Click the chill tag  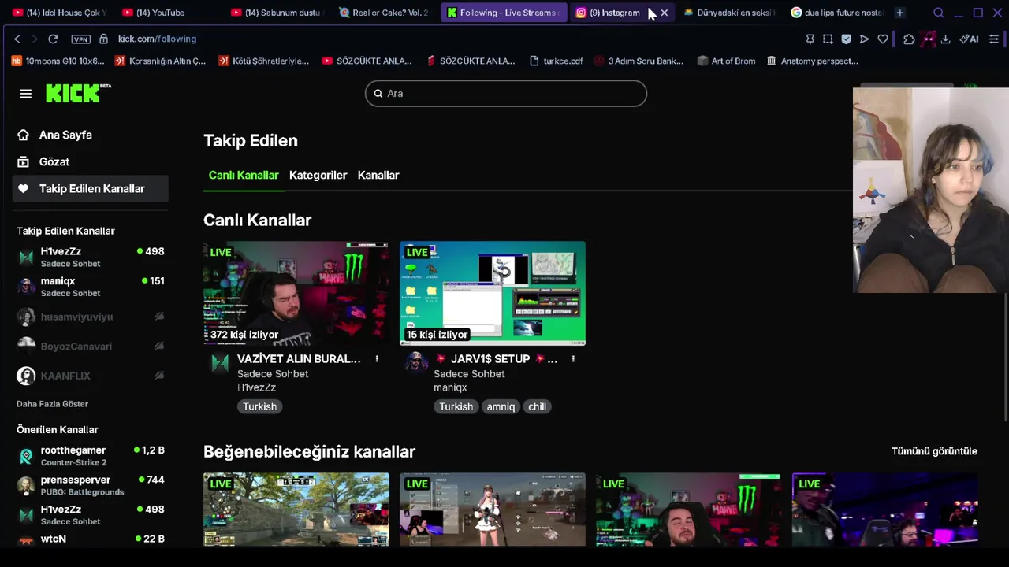click(x=537, y=406)
